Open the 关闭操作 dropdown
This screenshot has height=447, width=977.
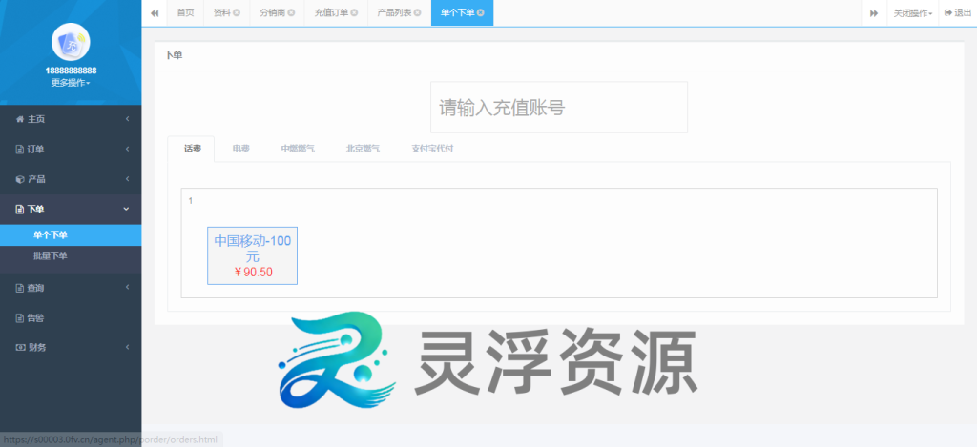pos(913,13)
